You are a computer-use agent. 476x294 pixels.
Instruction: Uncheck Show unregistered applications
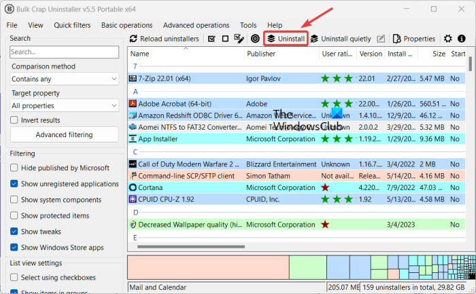point(14,184)
